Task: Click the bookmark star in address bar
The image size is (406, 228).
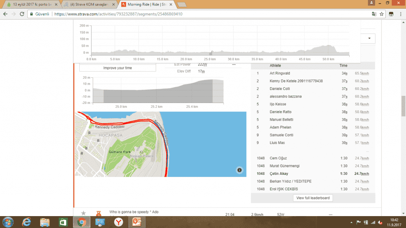Action: (x=381, y=14)
